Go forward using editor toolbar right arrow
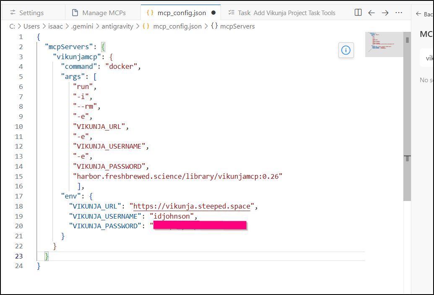The image size is (434, 295). 385,13
